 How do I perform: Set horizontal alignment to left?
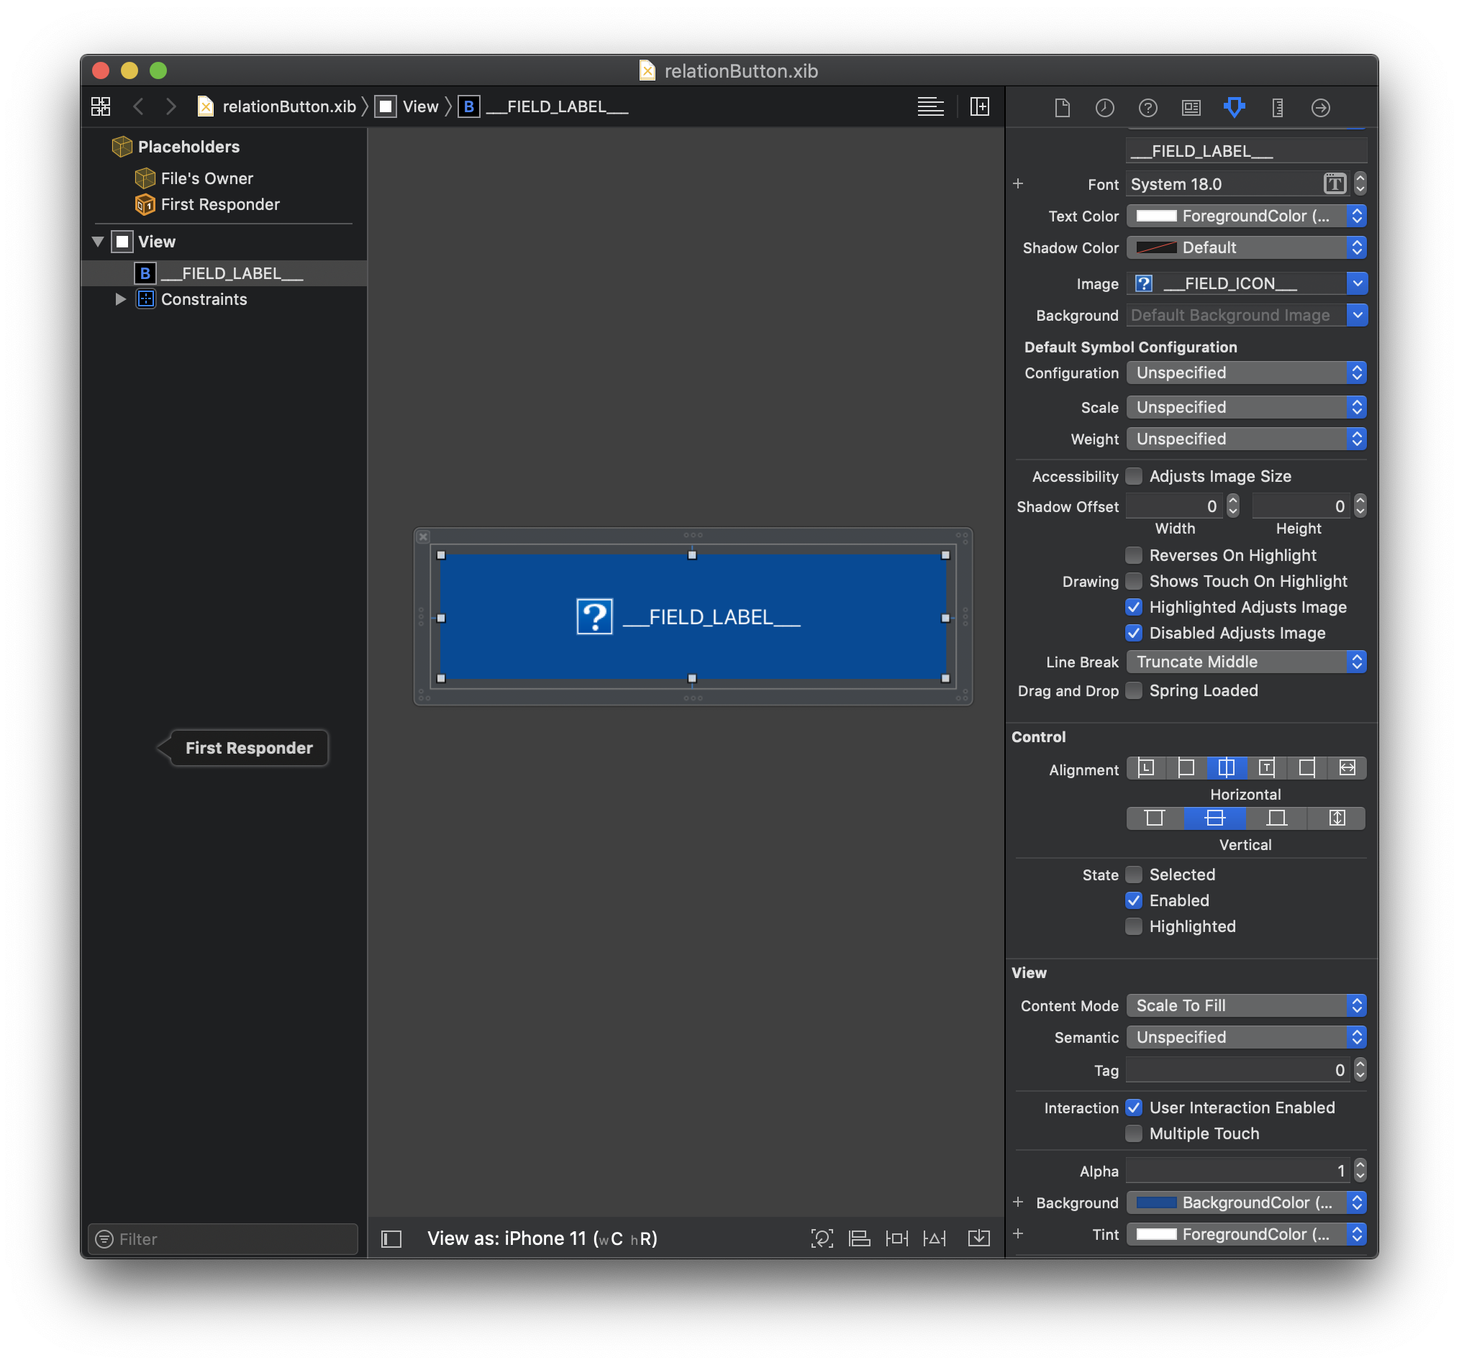coord(1186,768)
